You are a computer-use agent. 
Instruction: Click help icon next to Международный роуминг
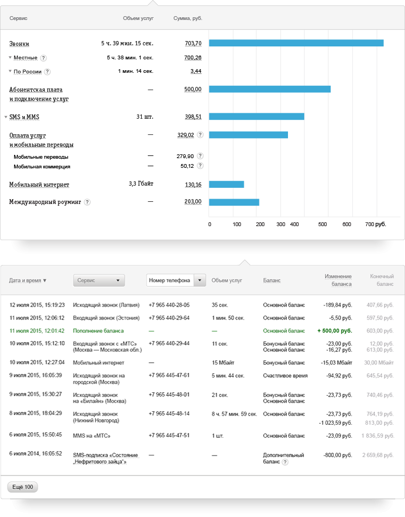(x=87, y=202)
